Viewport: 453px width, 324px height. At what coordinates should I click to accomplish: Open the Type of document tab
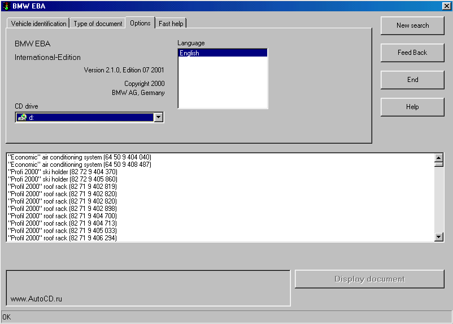(98, 23)
